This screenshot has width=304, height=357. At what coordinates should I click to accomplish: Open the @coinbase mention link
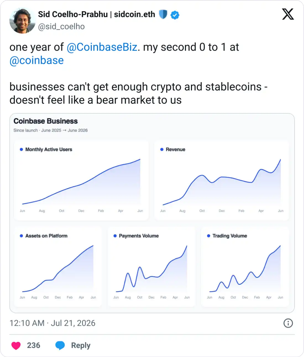click(x=36, y=60)
